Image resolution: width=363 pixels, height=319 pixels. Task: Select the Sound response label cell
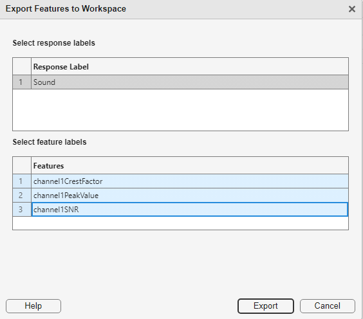tap(190, 82)
